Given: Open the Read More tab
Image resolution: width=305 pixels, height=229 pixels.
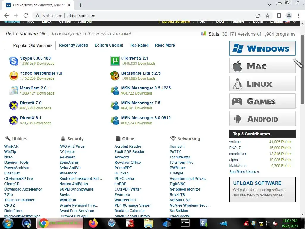Looking at the screenshot, I should pos(165,45).
